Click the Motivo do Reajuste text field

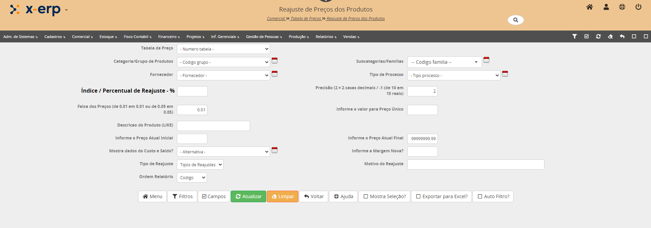[475, 165]
